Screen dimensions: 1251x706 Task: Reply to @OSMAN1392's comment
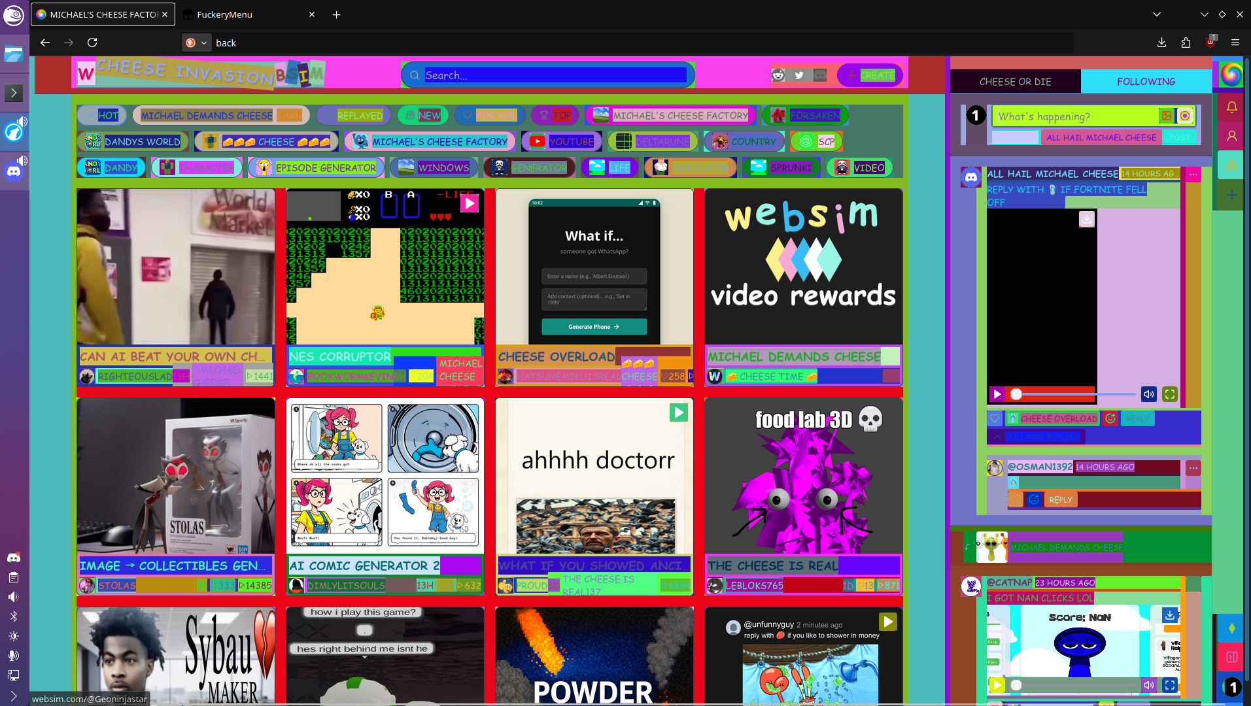point(1060,499)
